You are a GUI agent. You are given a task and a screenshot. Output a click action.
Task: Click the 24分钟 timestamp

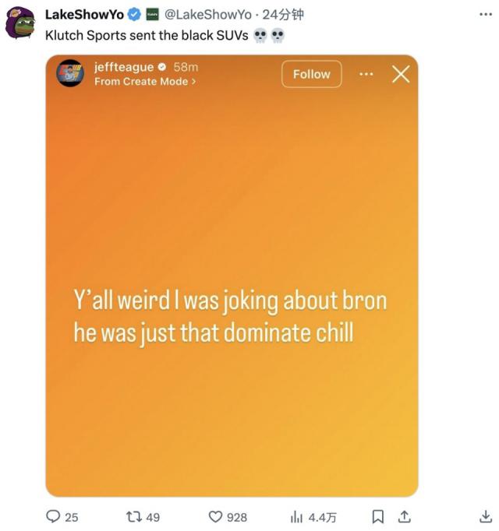(x=281, y=14)
